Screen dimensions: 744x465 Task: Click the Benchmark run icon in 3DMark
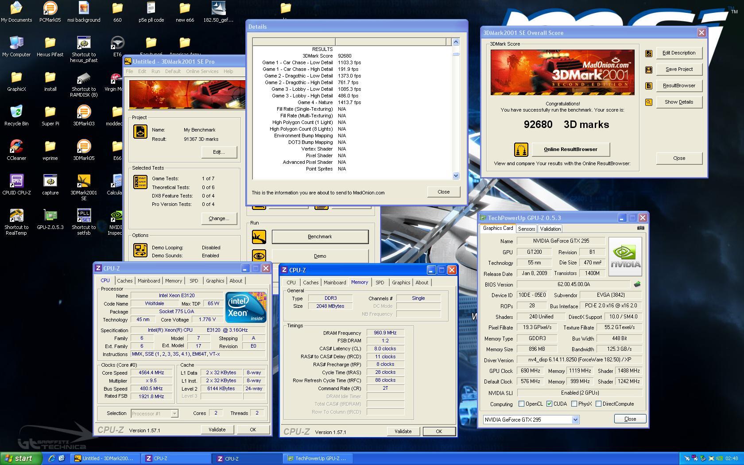pos(259,237)
